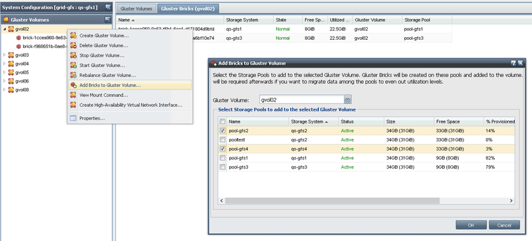Sort pools by Storage System column
The image size is (532, 241).
coord(313,121)
